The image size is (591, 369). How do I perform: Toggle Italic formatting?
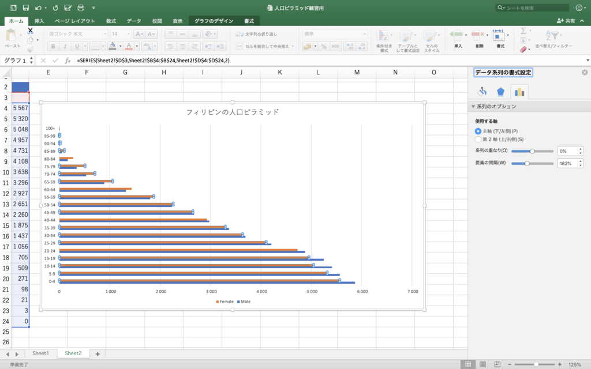pyautogui.click(x=65, y=46)
